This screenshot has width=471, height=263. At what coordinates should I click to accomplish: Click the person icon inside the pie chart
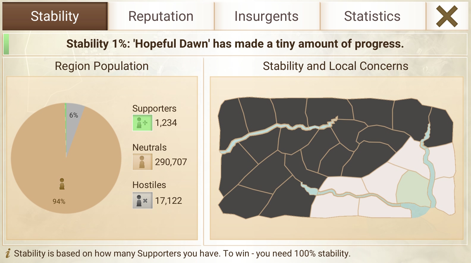pyautogui.click(x=62, y=184)
